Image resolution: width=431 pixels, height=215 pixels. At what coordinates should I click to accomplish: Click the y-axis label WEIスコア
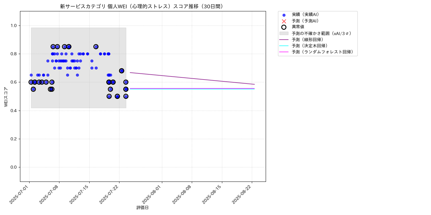click(x=6, y=96)
